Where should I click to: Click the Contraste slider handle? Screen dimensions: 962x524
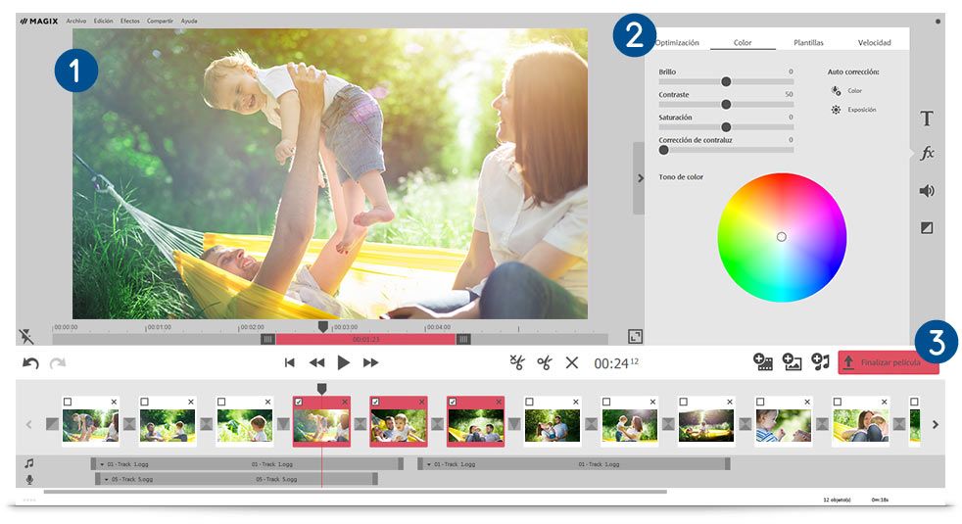[726, 104]
